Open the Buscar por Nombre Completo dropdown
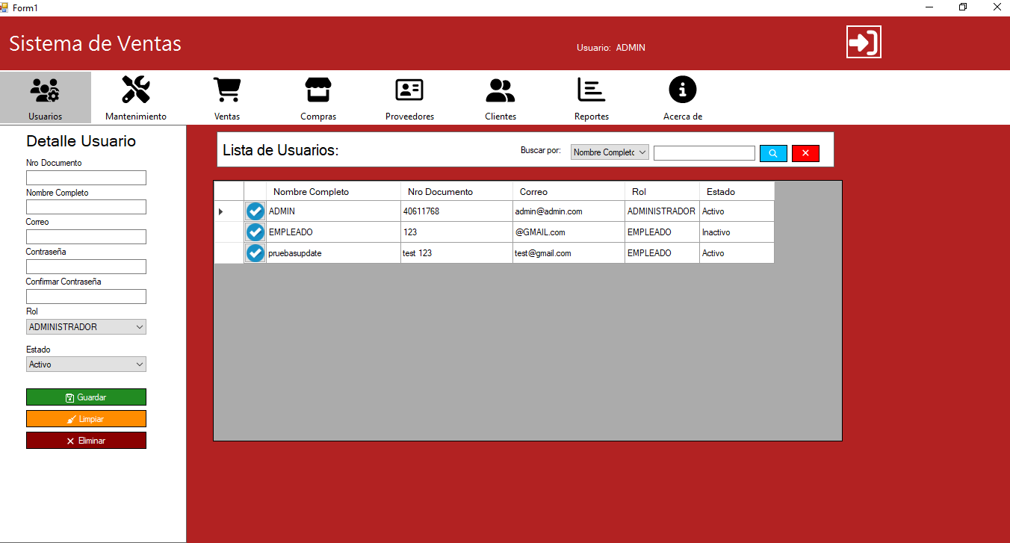Screen dimensions: 1010x543 tap(609, 152)
